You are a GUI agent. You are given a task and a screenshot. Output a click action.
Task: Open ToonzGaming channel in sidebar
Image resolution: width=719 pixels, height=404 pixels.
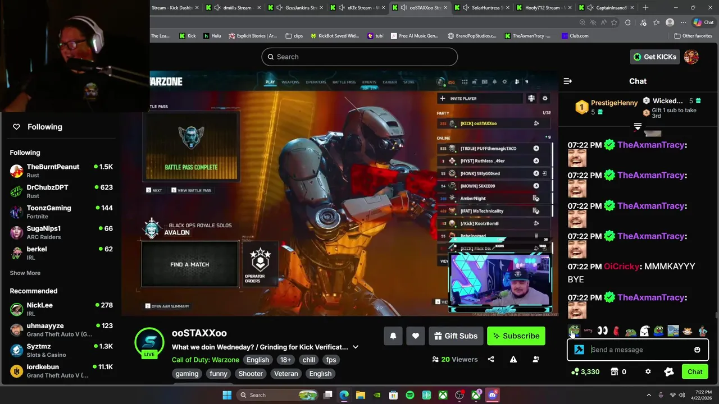[x=61, y=212]
